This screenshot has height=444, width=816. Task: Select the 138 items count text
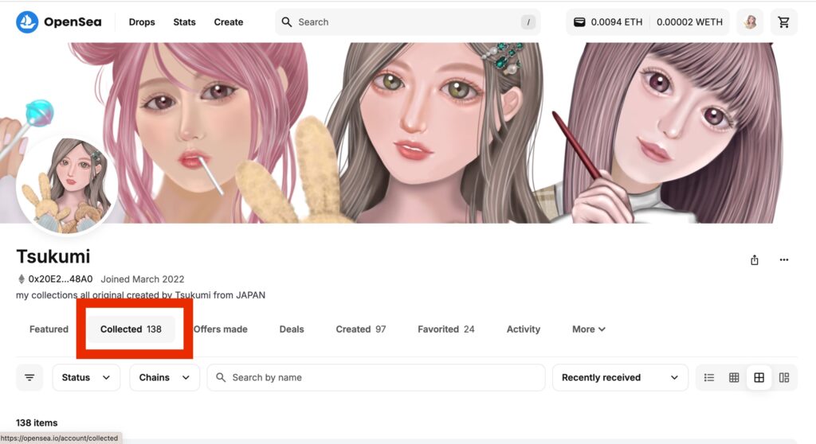(x=37, y=423)
